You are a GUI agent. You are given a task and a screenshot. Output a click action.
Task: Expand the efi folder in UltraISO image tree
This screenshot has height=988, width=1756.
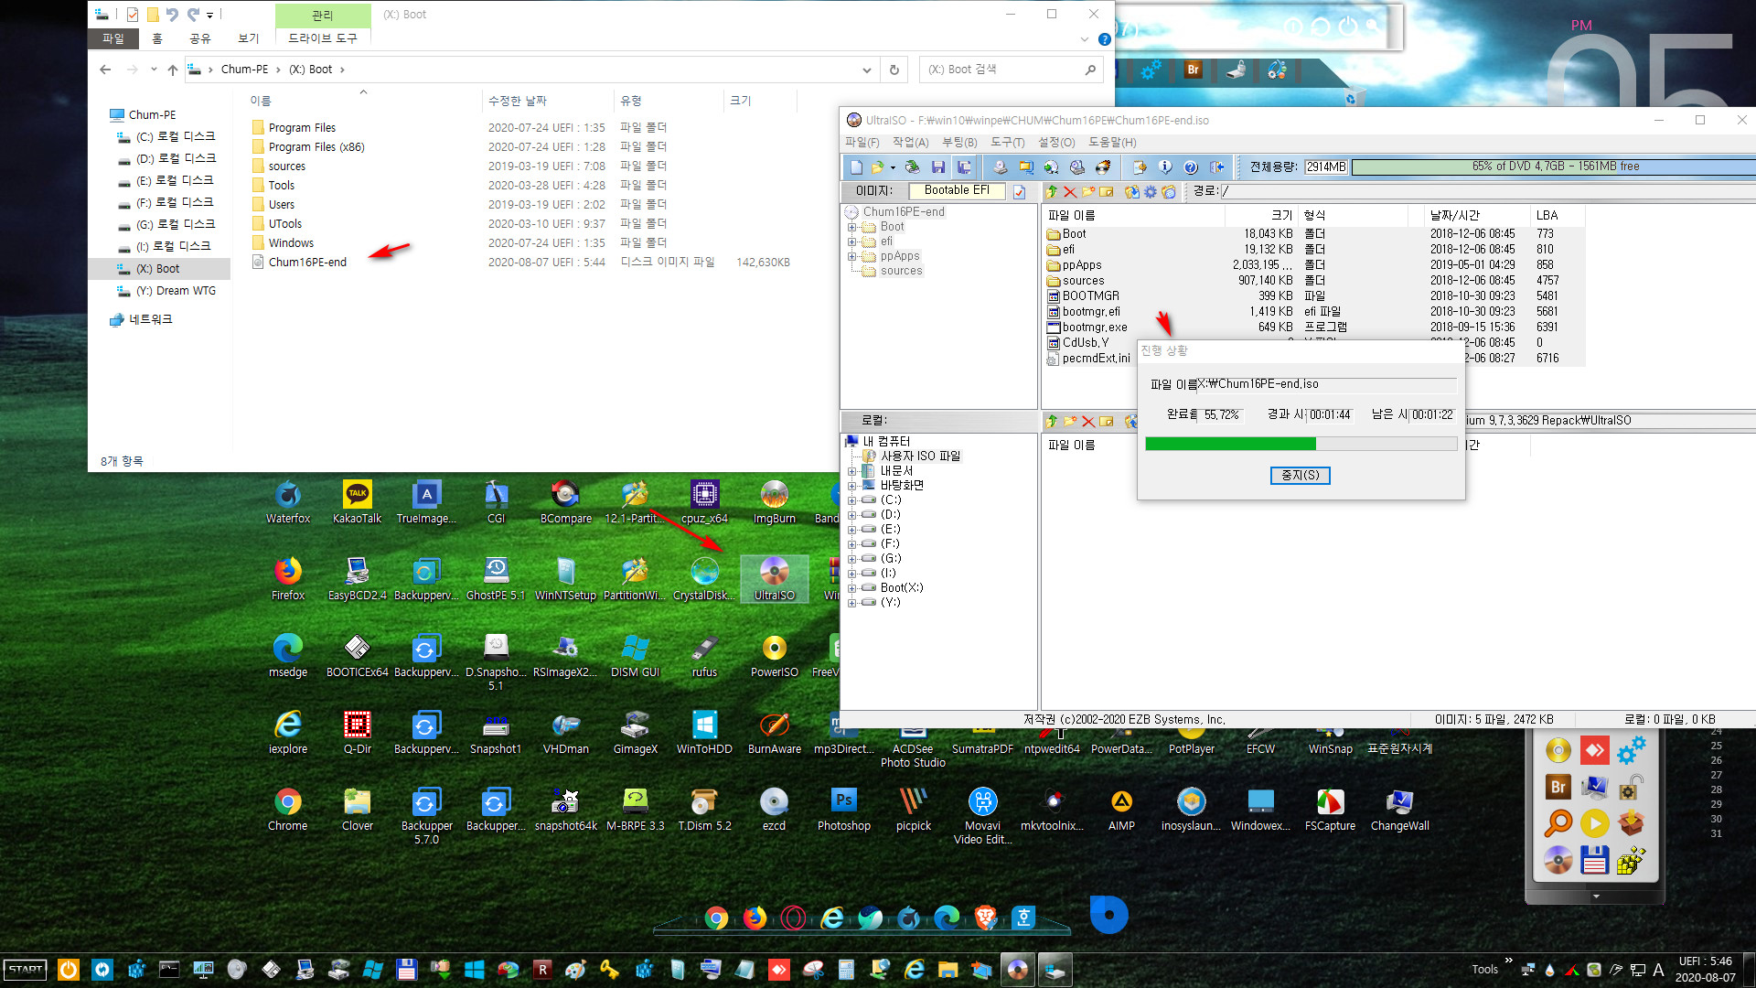[851, 242]
